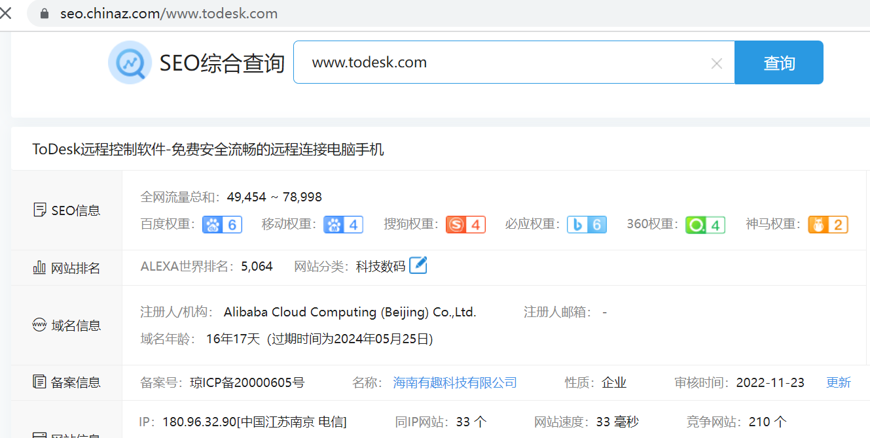Click the 网站速度 value 33 毫秒
The width and height of the screenshot is (870, 438).
617,422
